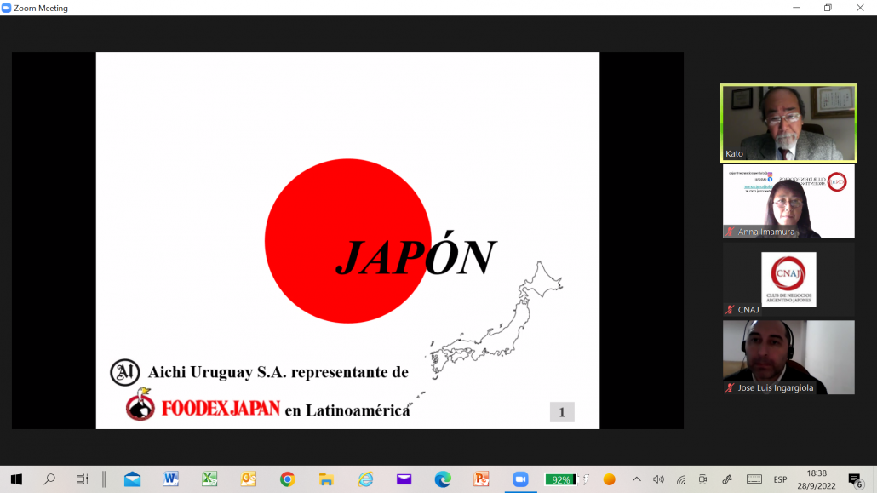Click the "JAPÓN" title on shared slide

416,255
